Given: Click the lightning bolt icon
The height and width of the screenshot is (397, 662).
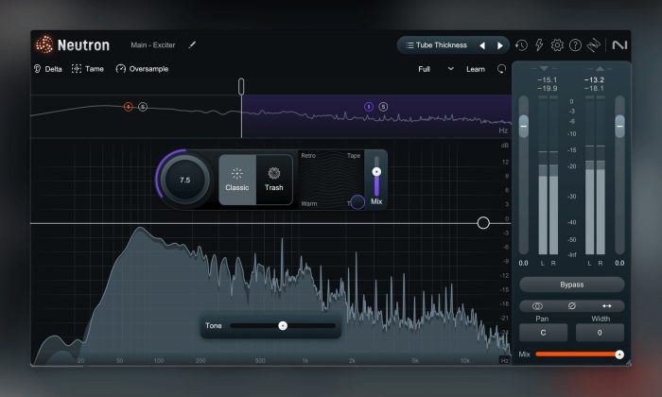Looking at the screenshot, I should click(539, 44).
